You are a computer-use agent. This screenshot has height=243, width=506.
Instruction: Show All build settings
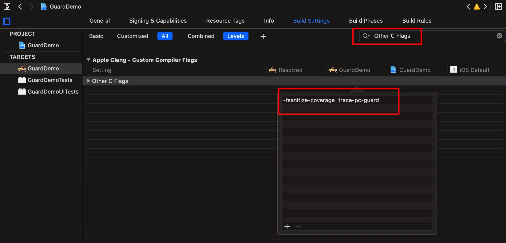tap(165, 36)
